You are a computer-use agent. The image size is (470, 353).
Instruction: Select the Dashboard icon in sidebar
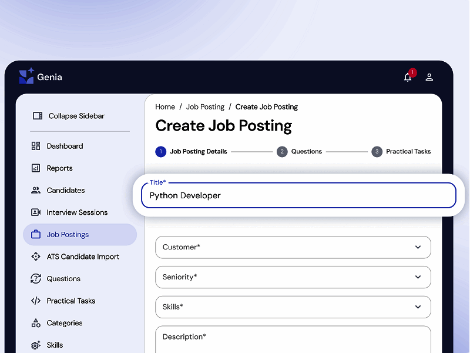[36, 145]
